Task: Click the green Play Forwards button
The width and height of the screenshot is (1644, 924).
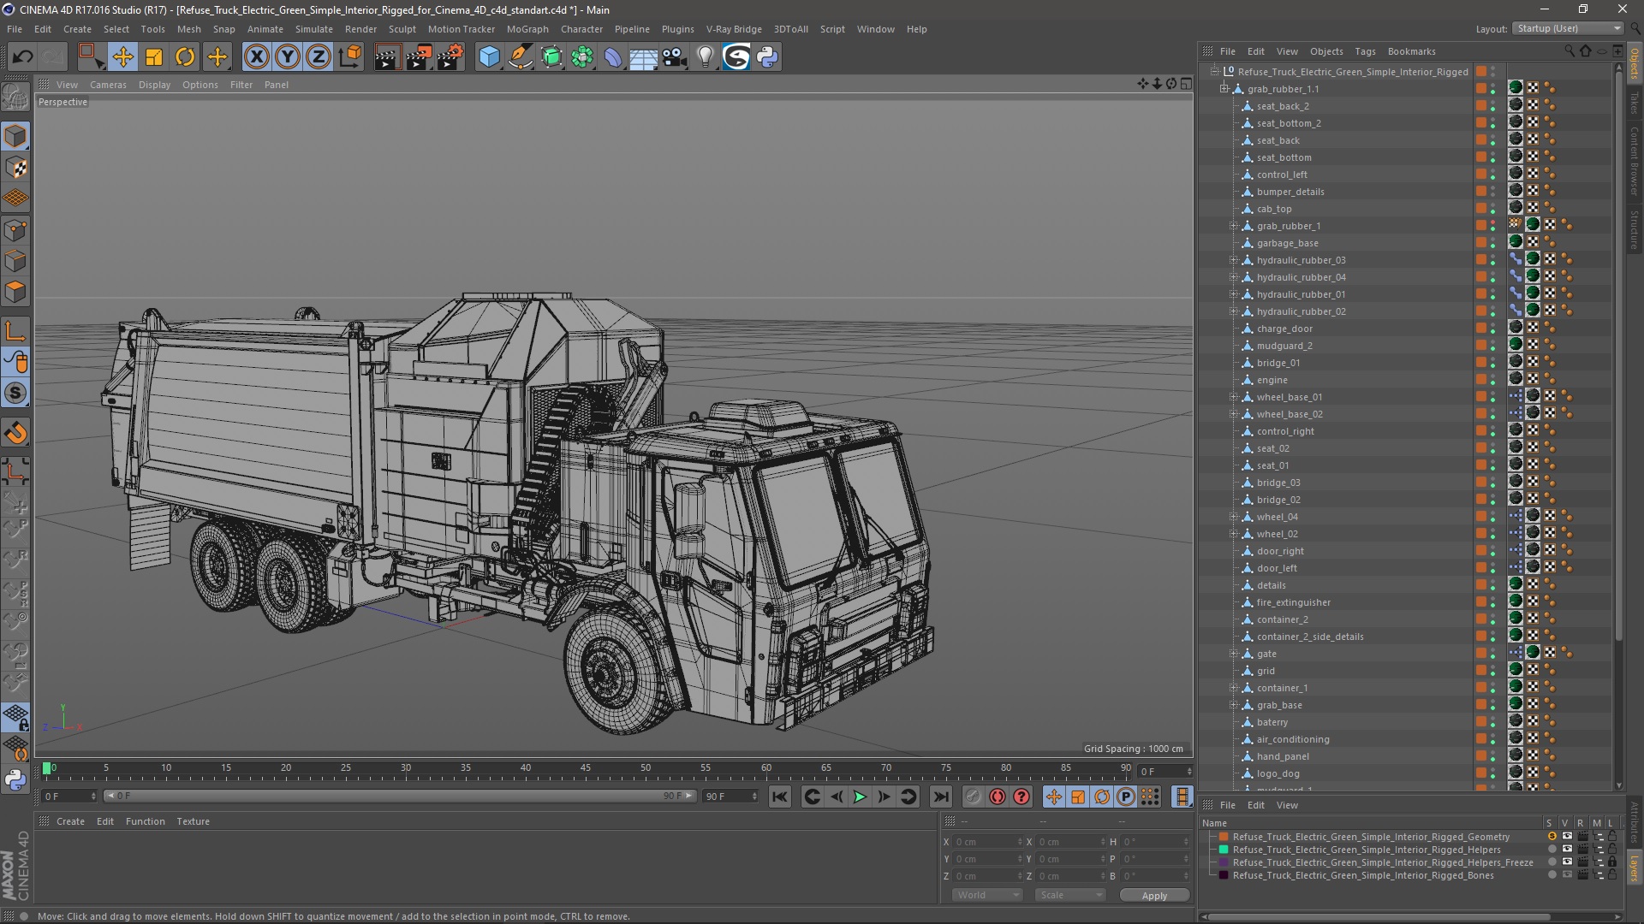Action: click(860, 797)
